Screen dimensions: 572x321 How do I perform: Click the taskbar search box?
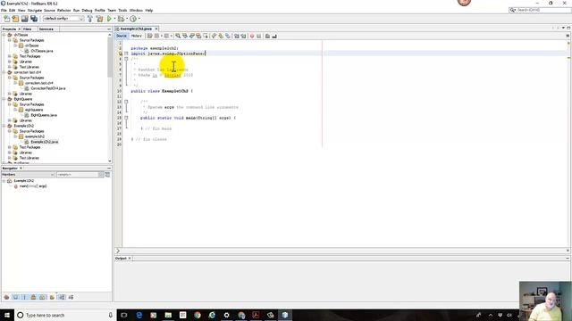tap(65, 315)
